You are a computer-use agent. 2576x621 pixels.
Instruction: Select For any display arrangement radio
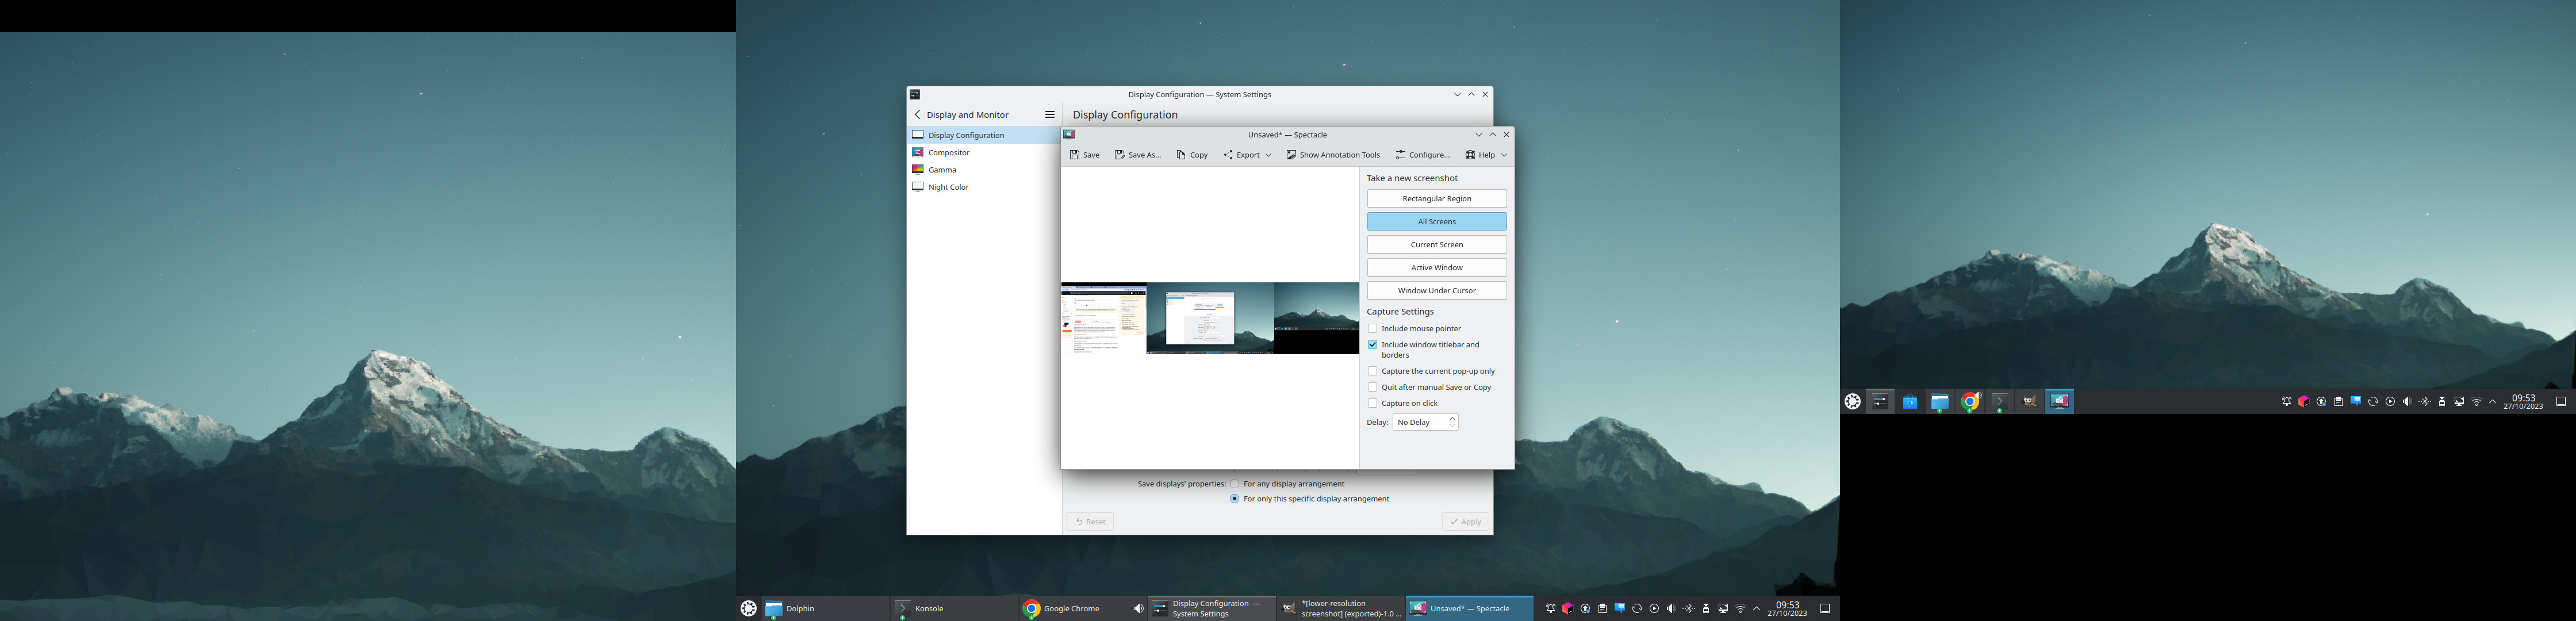(1235, 484)
